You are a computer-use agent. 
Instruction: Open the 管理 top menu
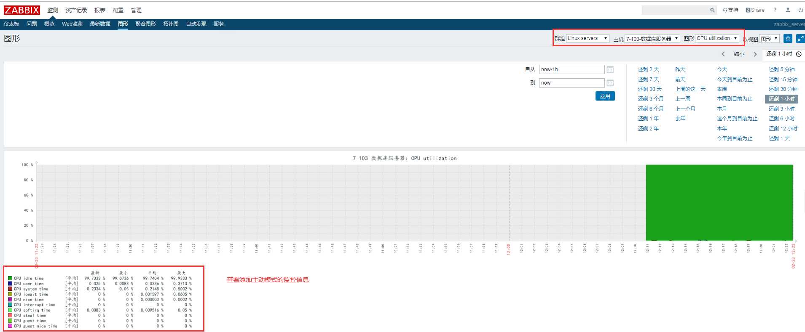136,10
